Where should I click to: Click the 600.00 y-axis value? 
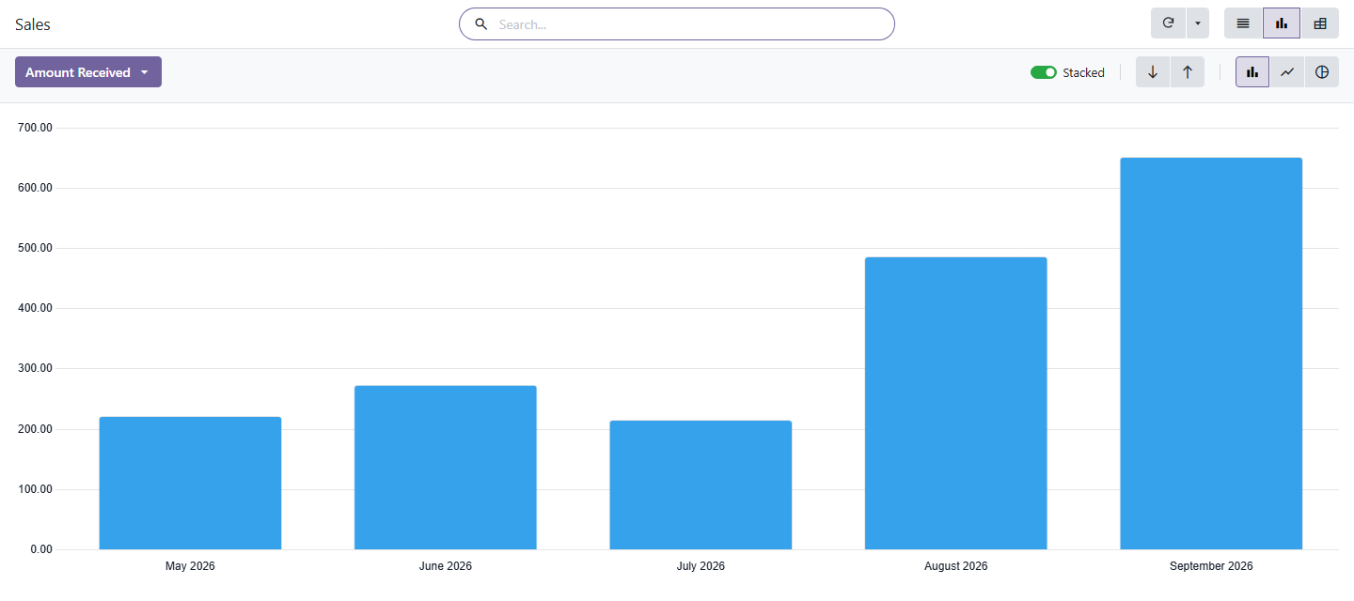(36, 188)
